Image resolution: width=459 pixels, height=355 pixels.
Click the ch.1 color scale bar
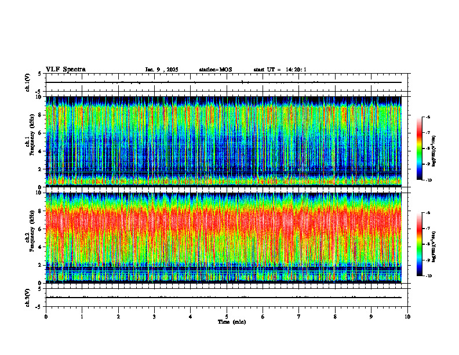[x=419, y=148]
